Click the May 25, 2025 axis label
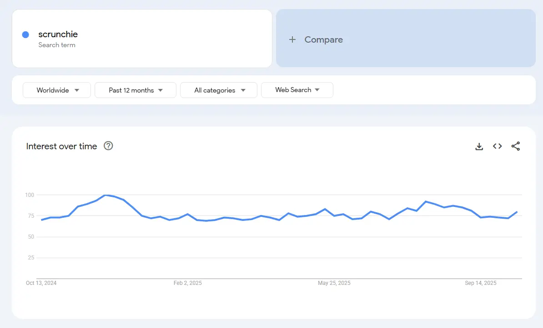Screen dimensions: 543x328 (334, 283)
